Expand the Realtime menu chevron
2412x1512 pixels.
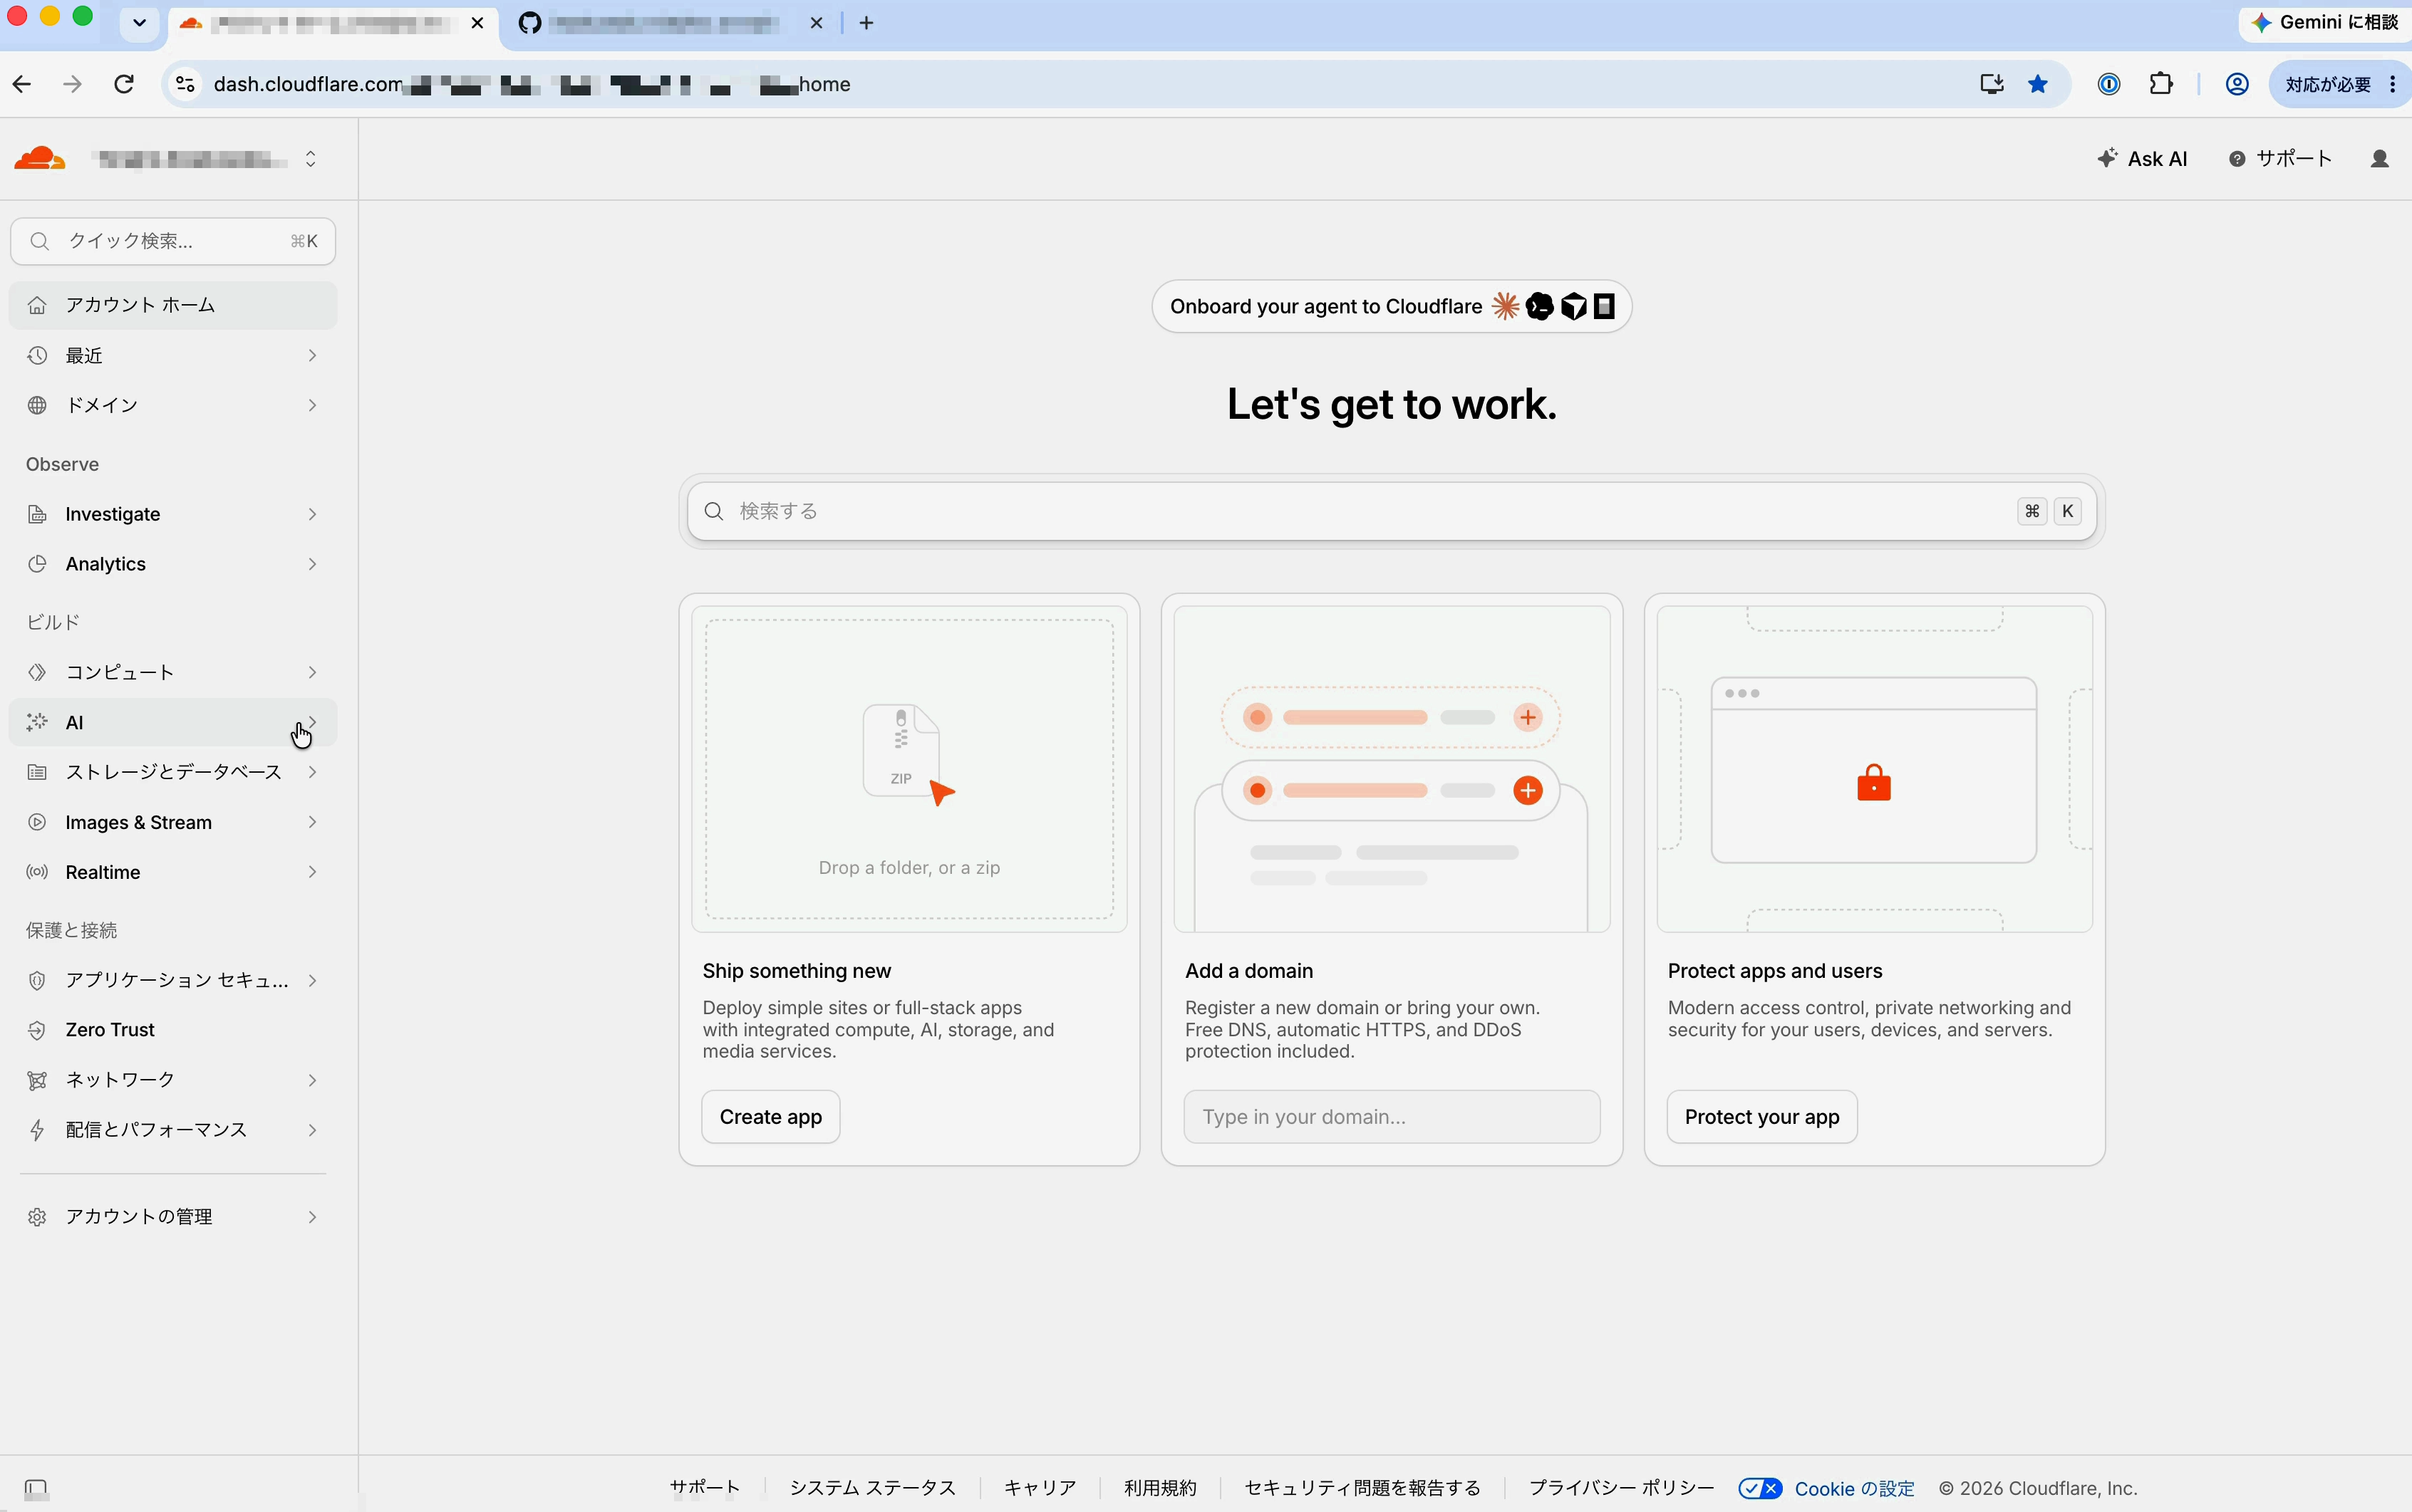click(312, 872)
